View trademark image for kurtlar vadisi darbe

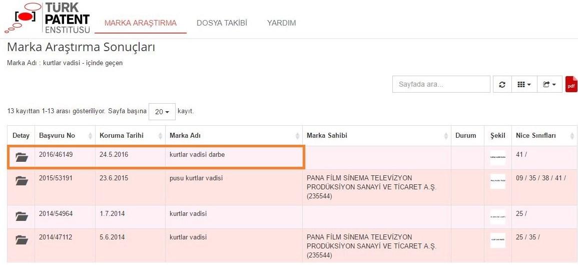pyautogui.click(x=497, y=157)
